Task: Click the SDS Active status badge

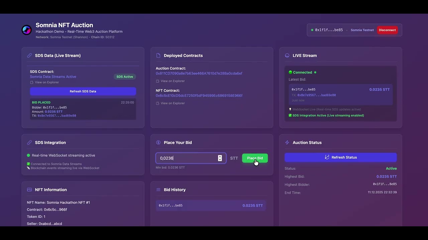Action: tap(125, 77)
